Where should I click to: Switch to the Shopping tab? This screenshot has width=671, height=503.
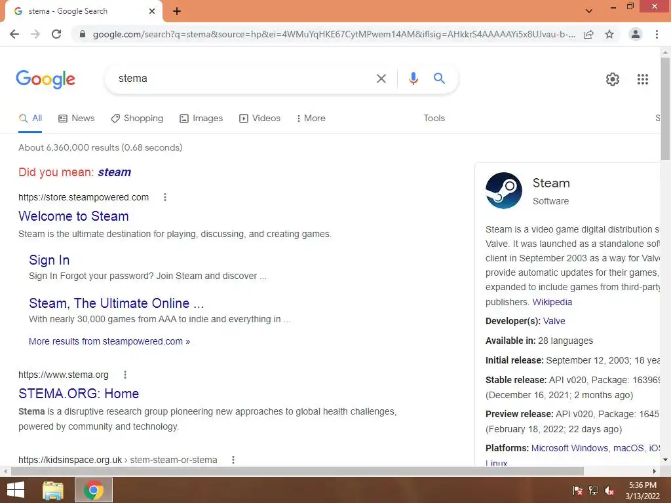click(137, 119)
